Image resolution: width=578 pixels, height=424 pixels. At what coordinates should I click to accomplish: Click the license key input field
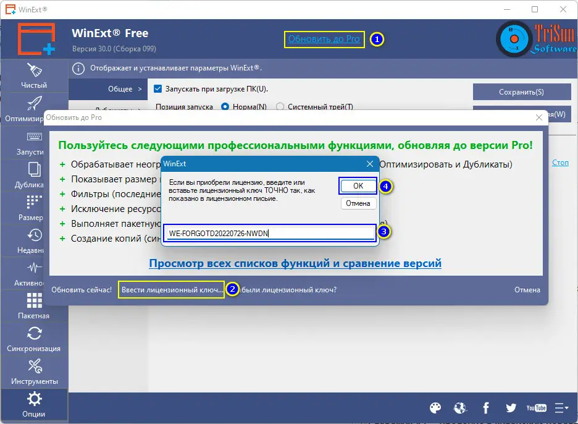tap(270, 233)
